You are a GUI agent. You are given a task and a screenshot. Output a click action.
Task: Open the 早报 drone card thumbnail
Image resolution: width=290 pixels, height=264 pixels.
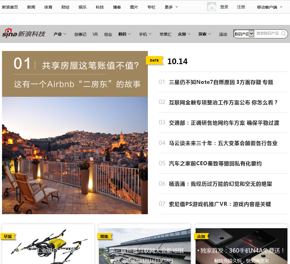tap(48, 246)
